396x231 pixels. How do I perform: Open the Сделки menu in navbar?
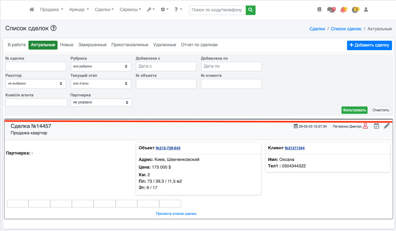coord(104,9)
